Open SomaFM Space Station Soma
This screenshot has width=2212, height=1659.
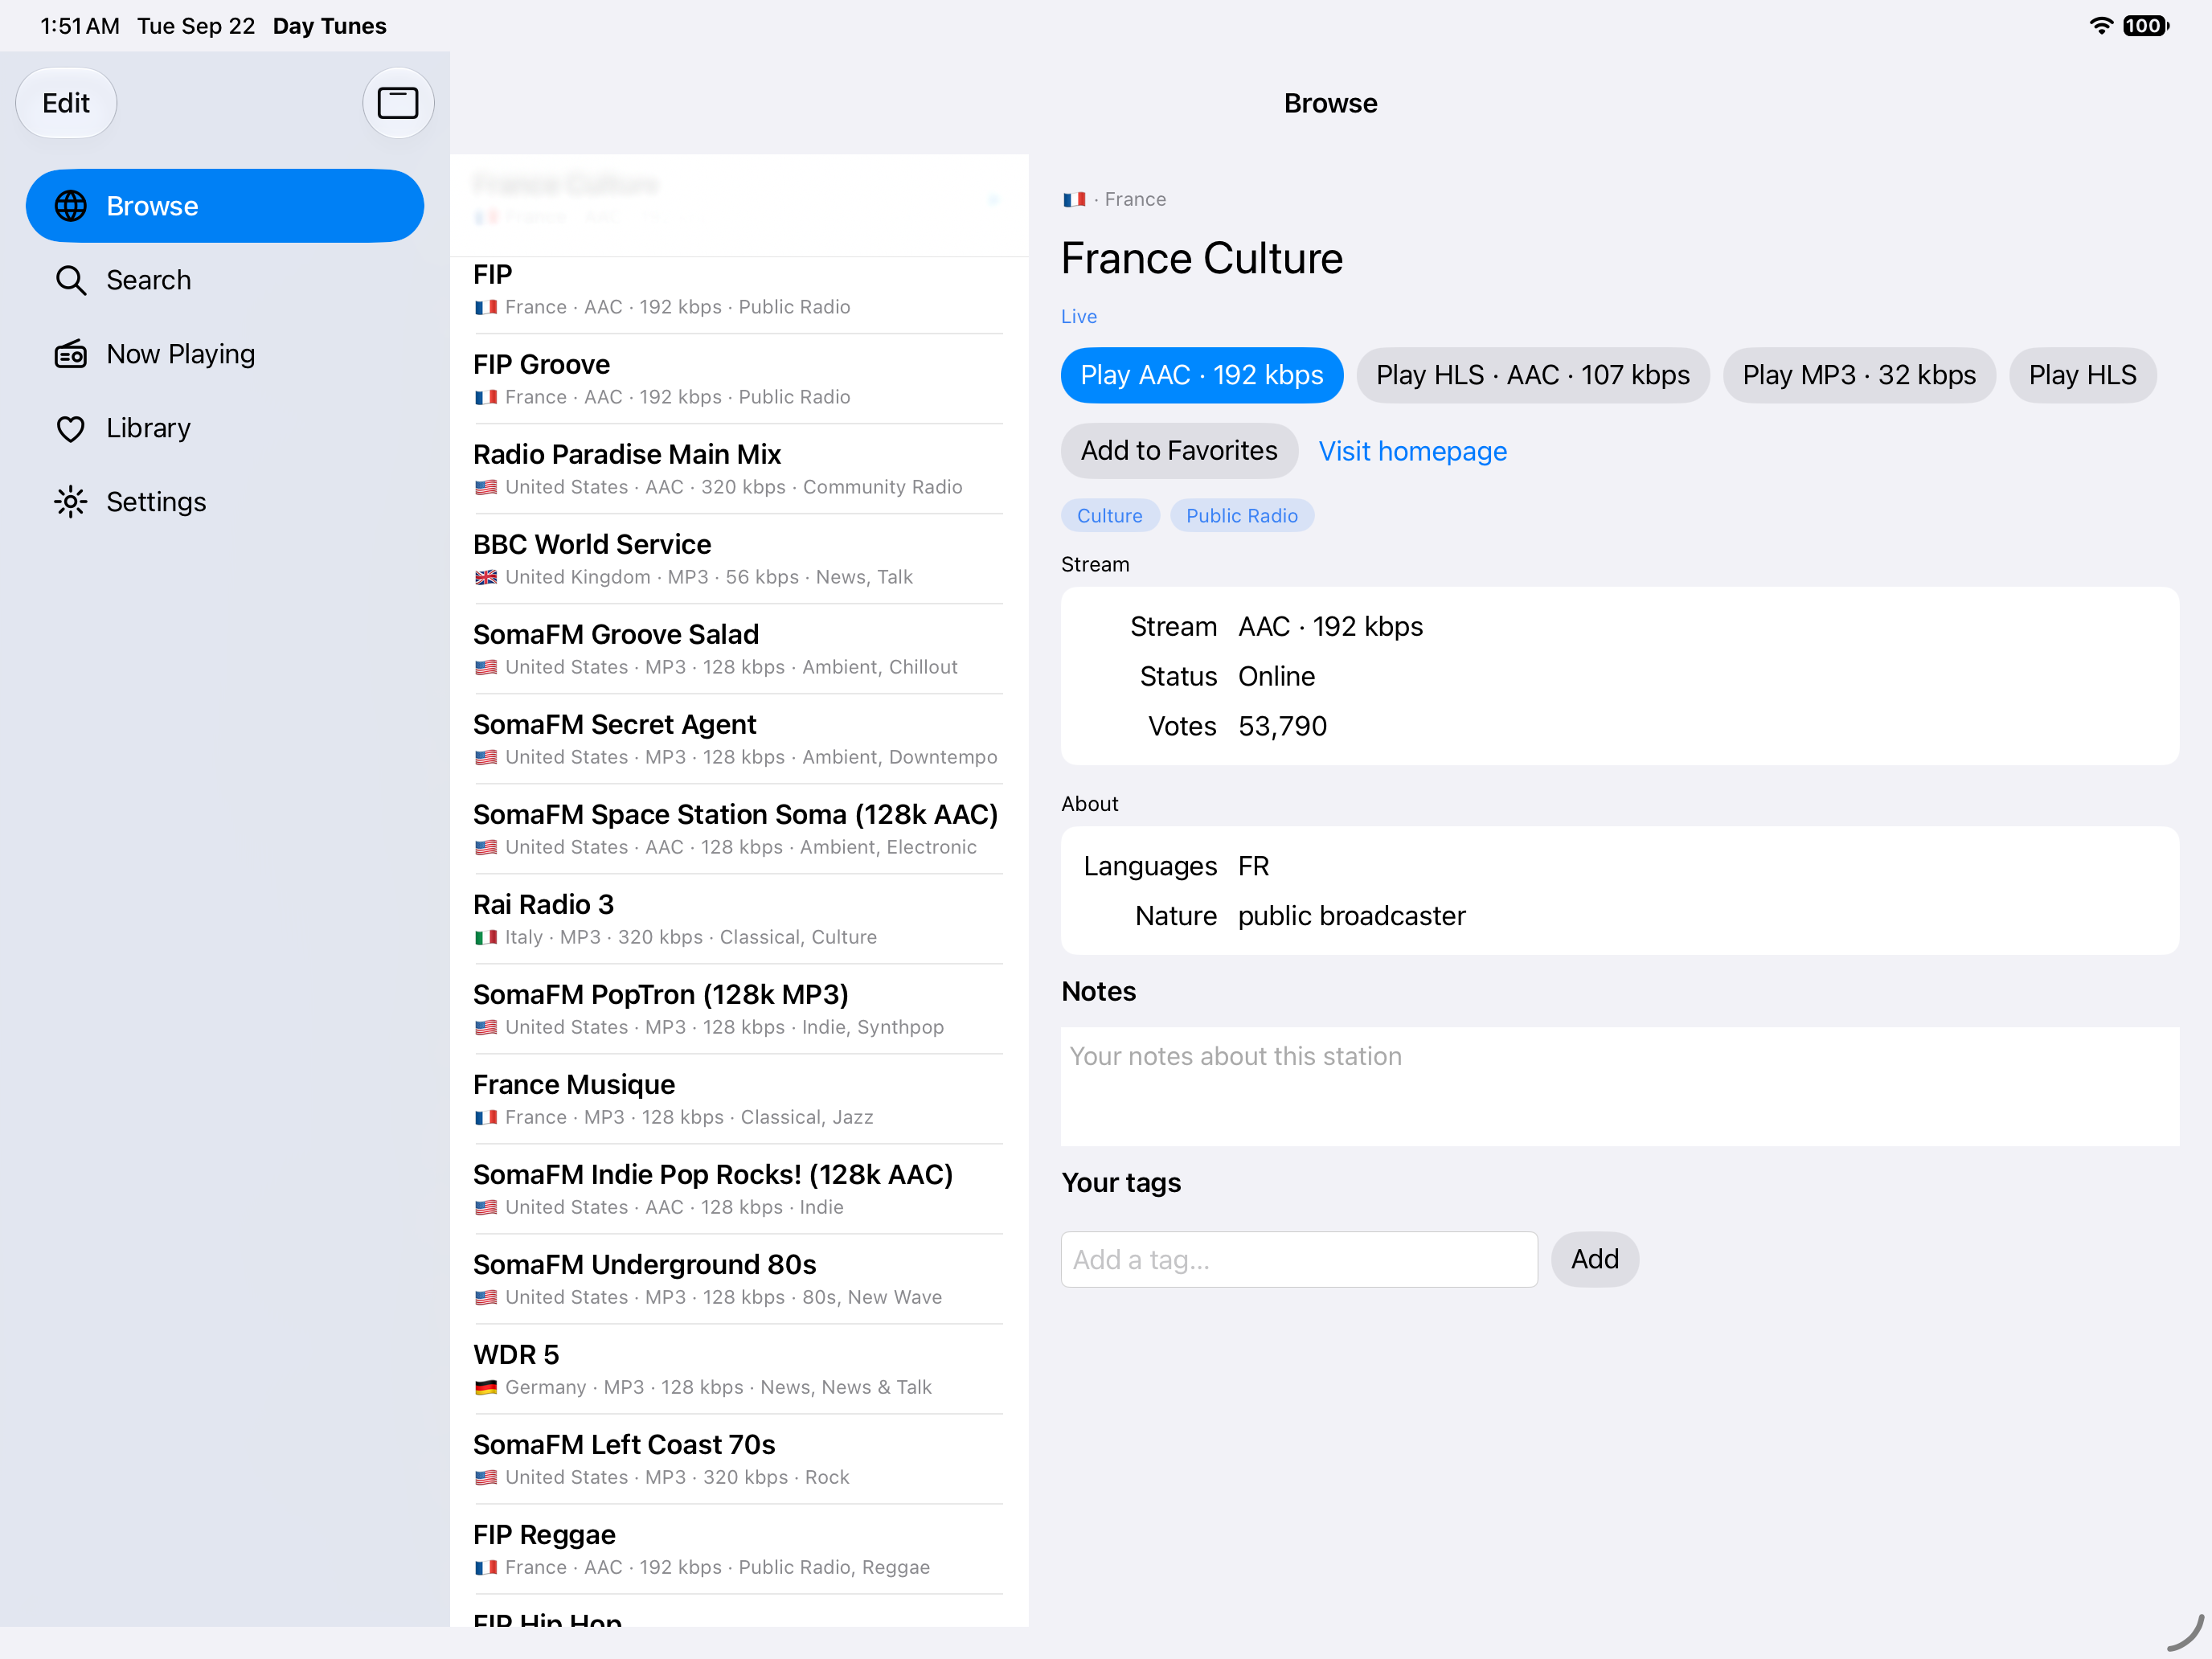[739, 829]
